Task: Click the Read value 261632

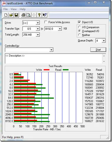Action: pos(100,121)
